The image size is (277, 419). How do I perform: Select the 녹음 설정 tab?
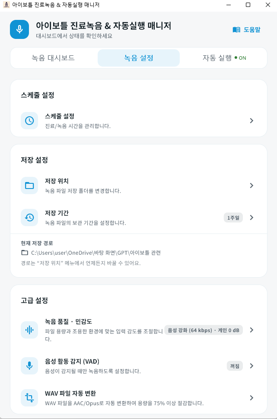(138, 58)
